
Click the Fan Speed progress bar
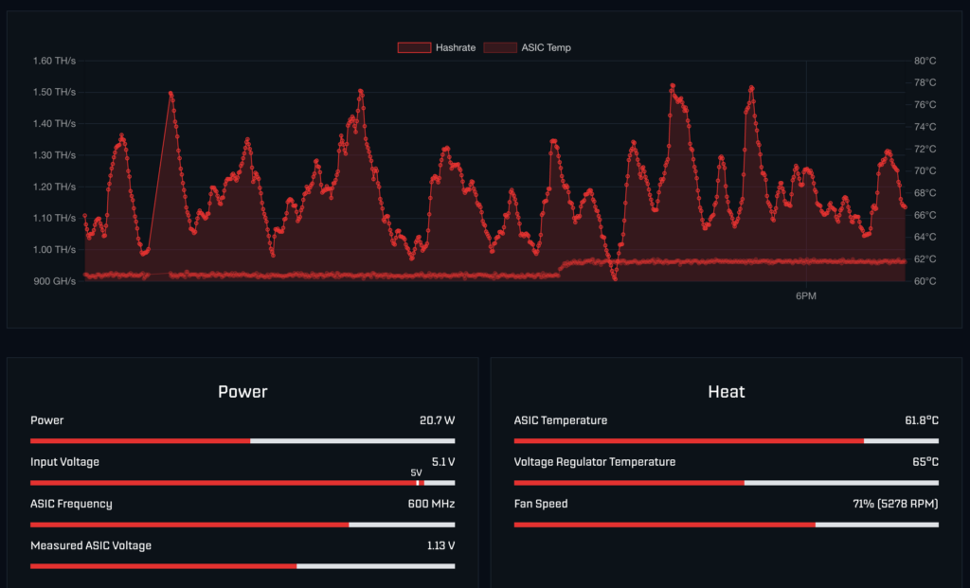click(x=726, y=525)
